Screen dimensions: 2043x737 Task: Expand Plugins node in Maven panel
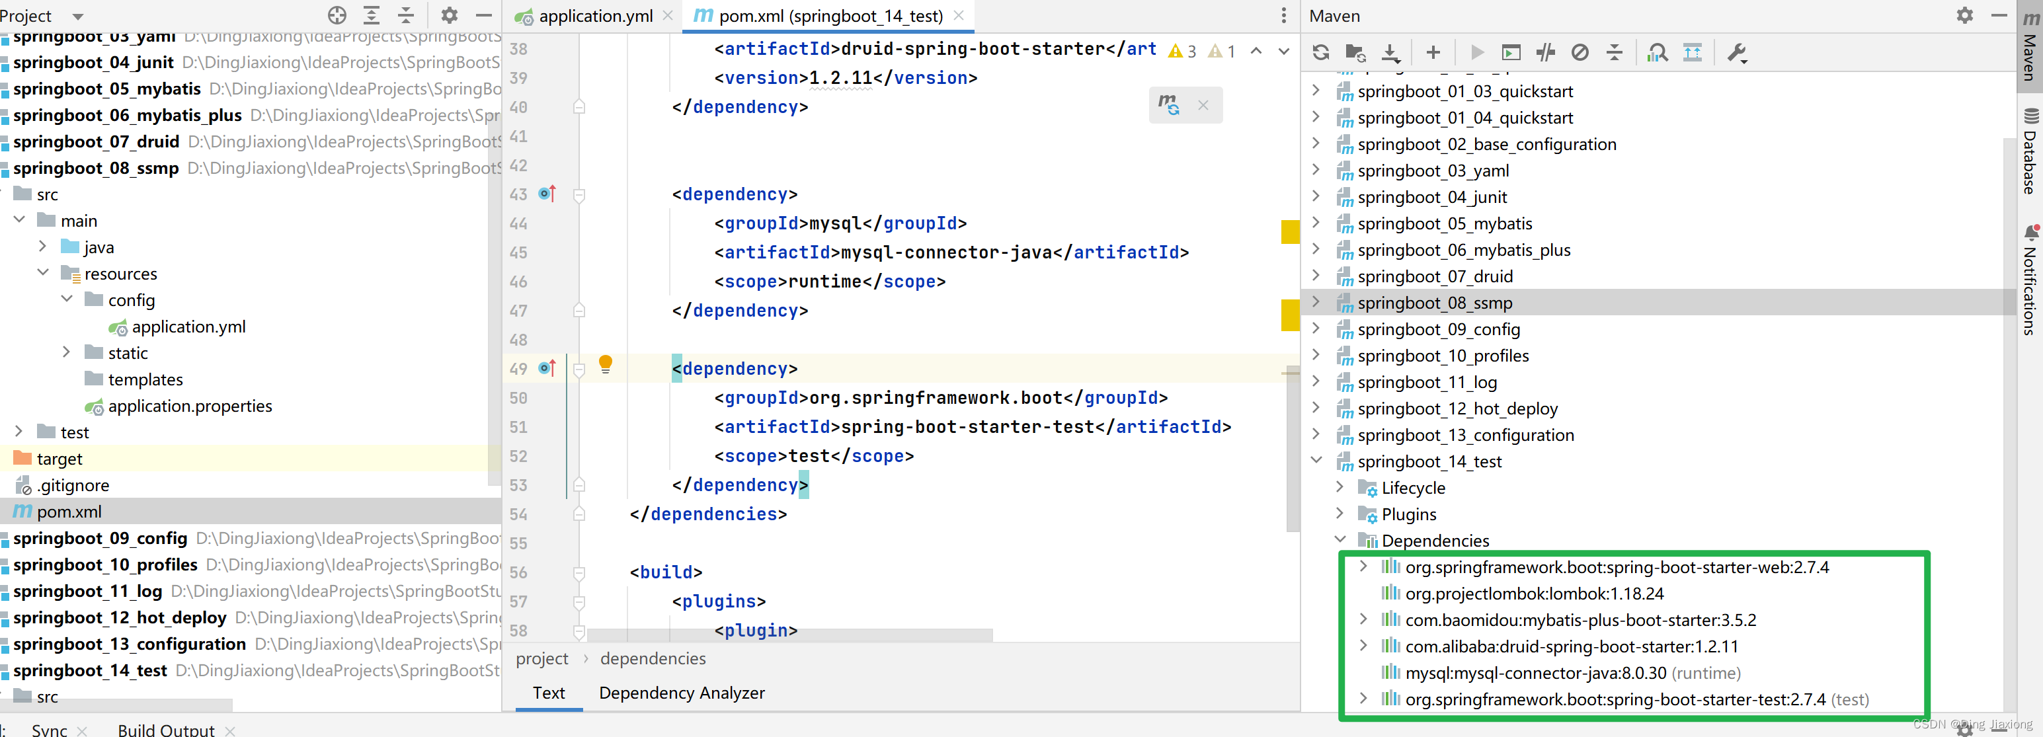pyautogui.click(x=1340, y=513)
